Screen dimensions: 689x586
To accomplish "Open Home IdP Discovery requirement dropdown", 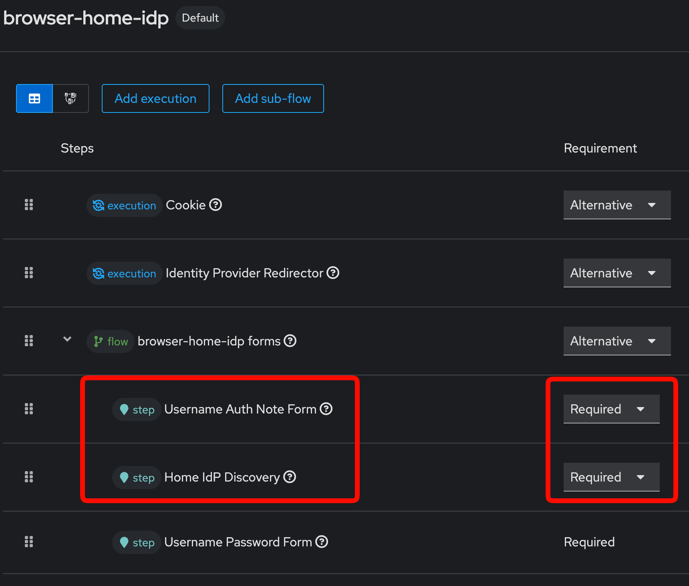I will [x=611, y=477].
